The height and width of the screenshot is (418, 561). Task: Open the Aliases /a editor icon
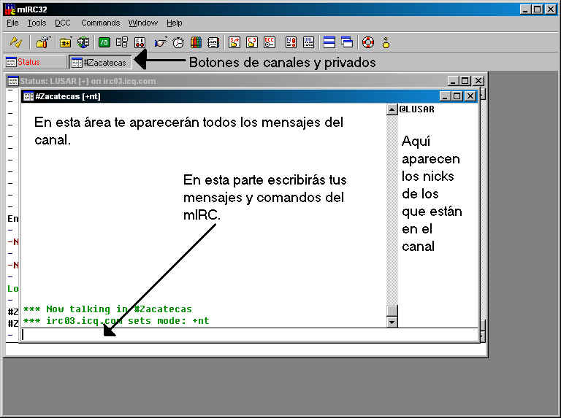(x=104, y=42)
